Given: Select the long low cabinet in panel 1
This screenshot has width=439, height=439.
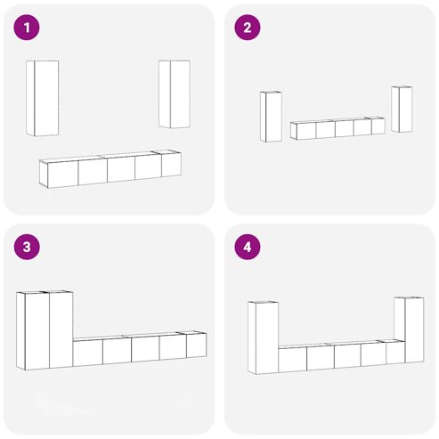Looking at the screenshot, I should point(110,169).
